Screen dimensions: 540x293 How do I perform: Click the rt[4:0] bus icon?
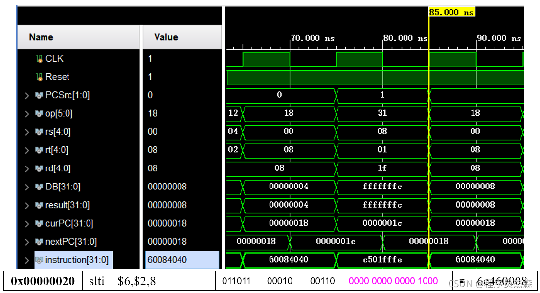tap(39, 150)
